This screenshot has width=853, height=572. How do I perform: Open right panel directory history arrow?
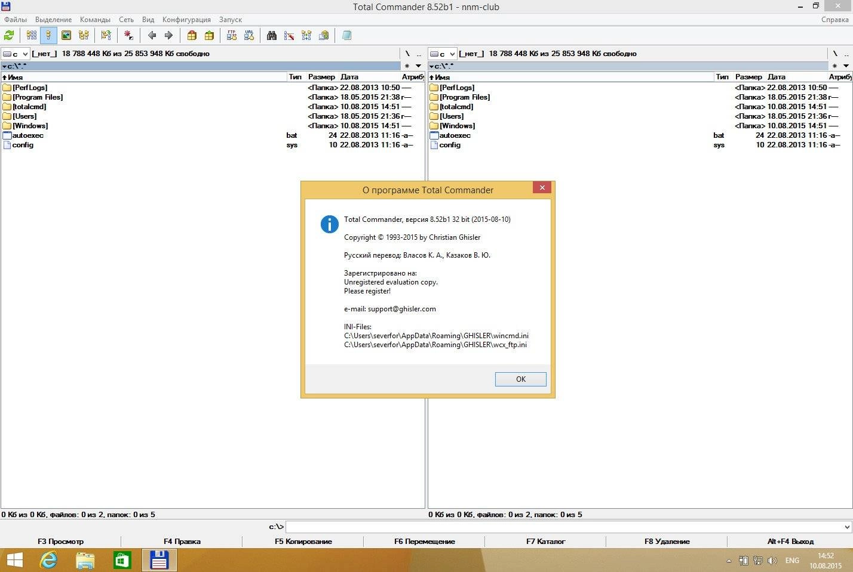click(x=846, y=66)
